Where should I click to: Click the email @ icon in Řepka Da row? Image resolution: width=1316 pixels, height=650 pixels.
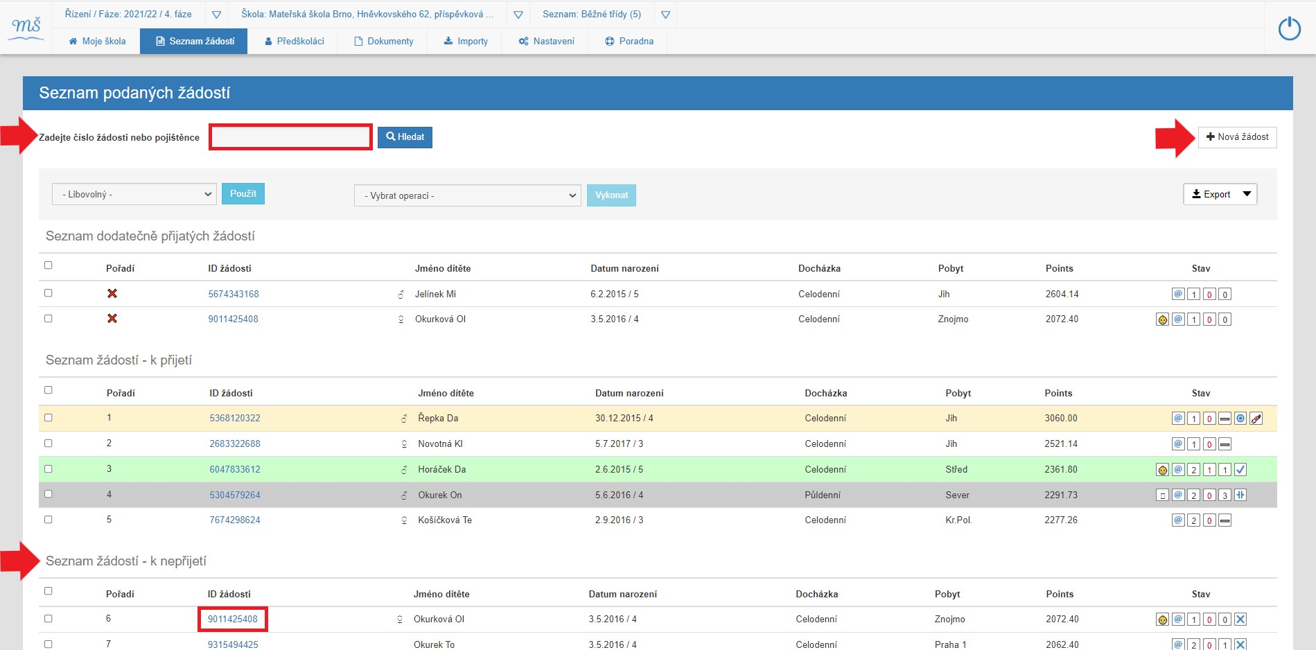coord(1178,418)
